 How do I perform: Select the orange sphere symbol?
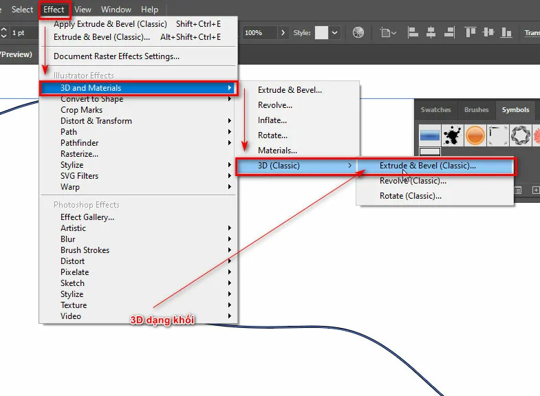pyautogui.click(x=475, y=135)
